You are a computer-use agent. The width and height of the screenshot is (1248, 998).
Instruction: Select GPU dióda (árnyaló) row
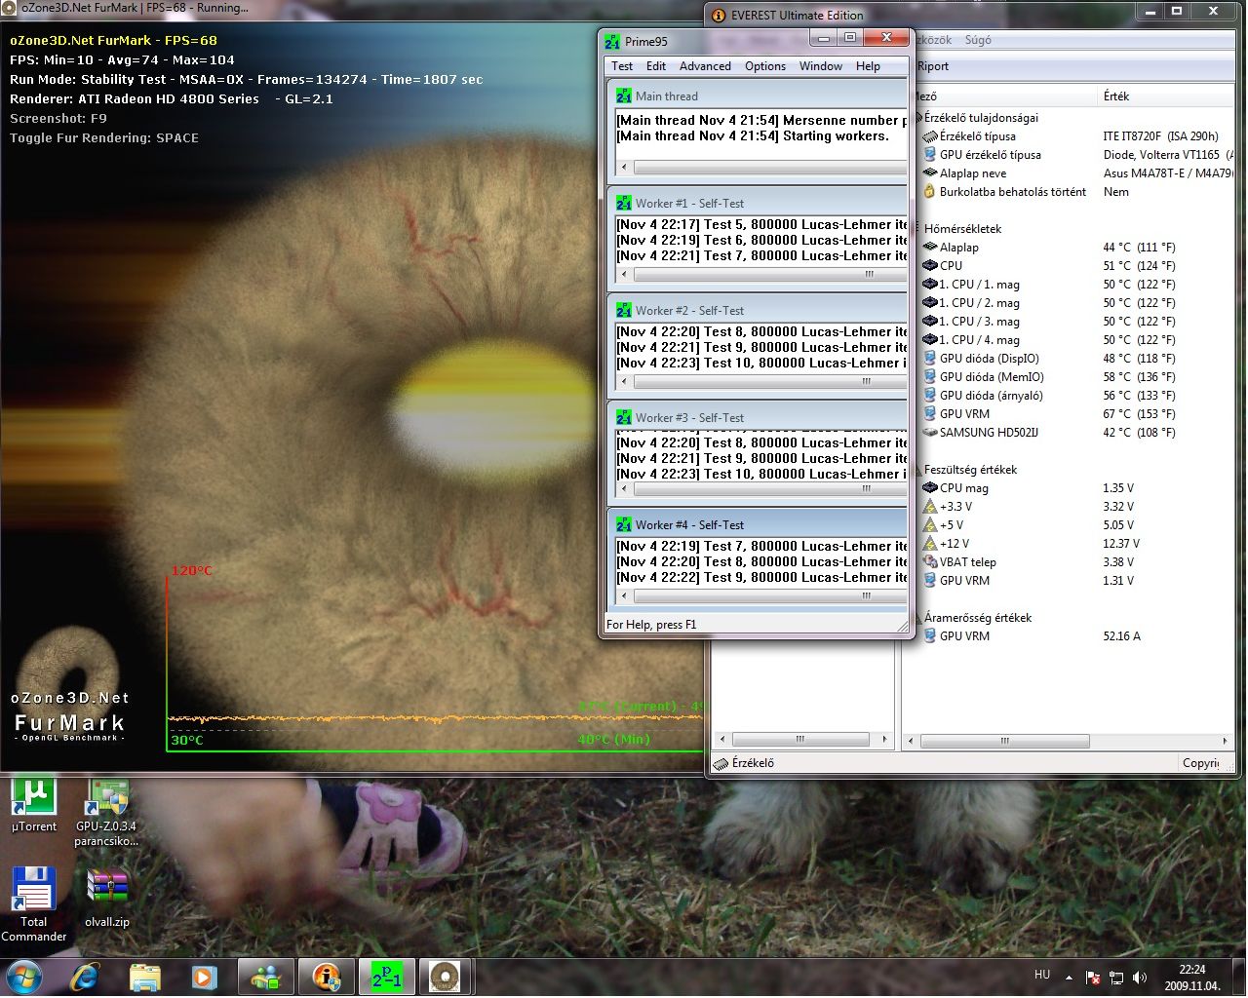coord(1076,396)
